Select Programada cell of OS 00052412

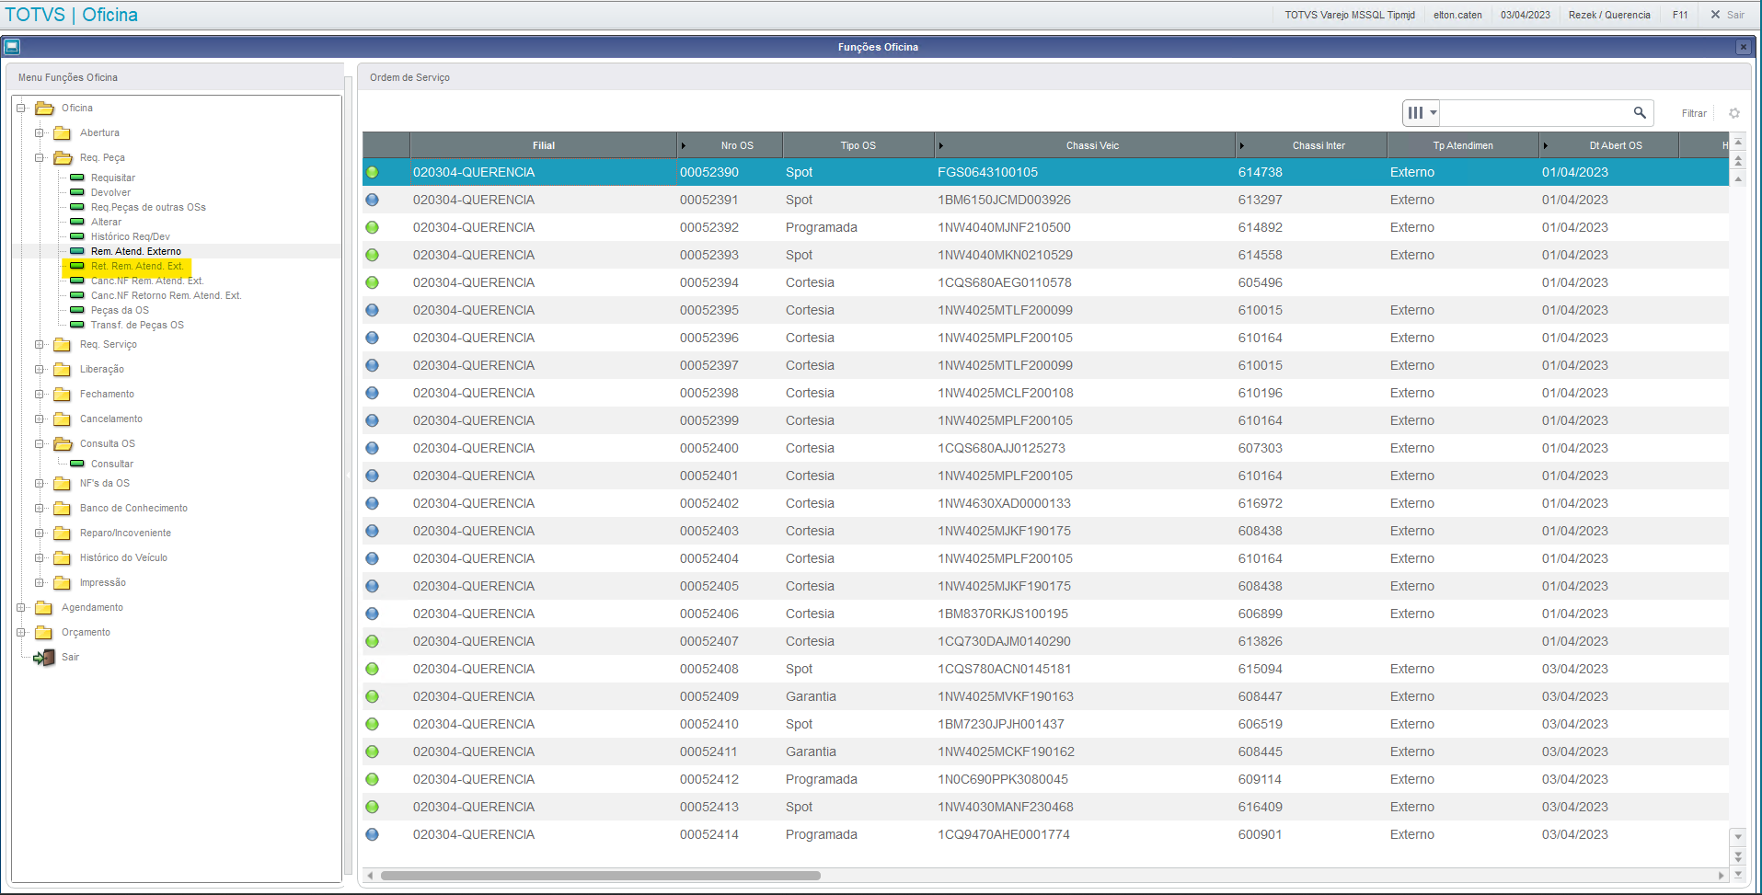coord(822,779)
